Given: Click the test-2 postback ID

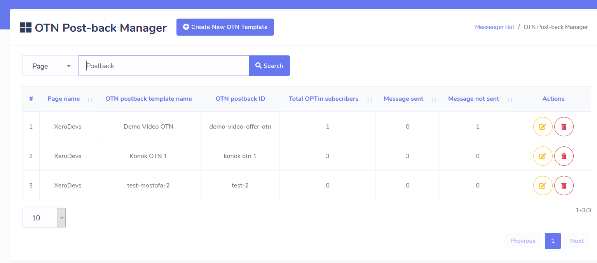Looking at the screenshot, I should [x=240, y=186].
